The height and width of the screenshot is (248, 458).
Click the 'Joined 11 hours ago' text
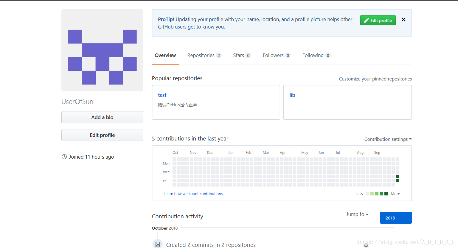tap(91, 157)
